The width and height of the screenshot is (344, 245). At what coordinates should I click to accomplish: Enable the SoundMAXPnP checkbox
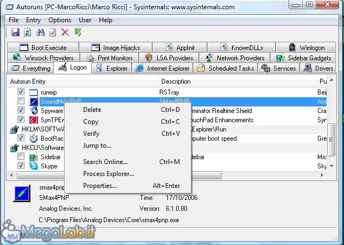click(21, 101)
